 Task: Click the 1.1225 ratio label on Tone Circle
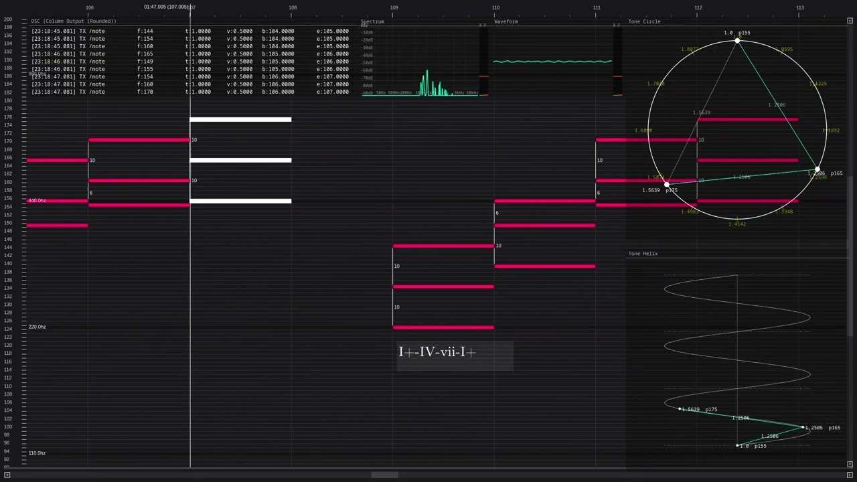(818, 84)
